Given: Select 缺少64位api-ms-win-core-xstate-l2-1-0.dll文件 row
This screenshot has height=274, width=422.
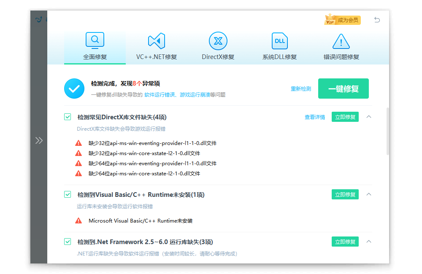Looking at the screenshot, I should (144, 173).
